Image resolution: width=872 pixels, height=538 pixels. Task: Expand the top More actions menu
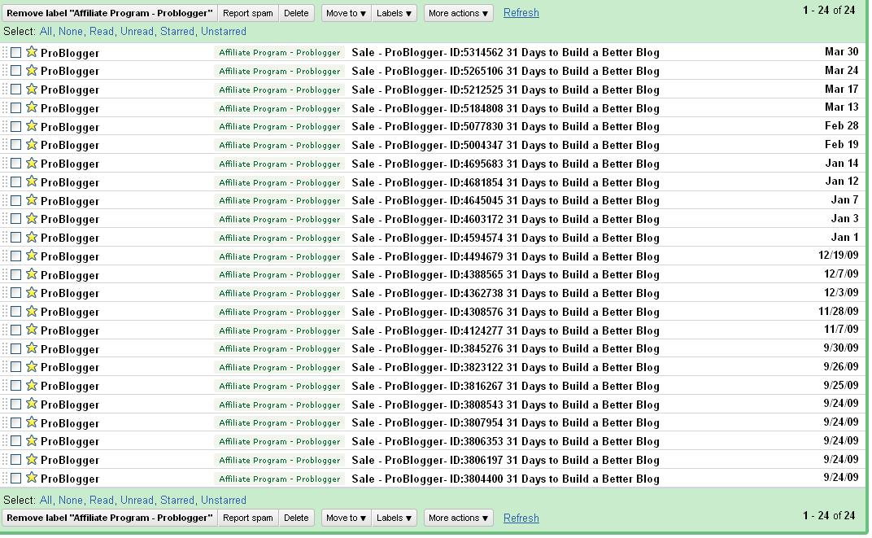point(458,13)
